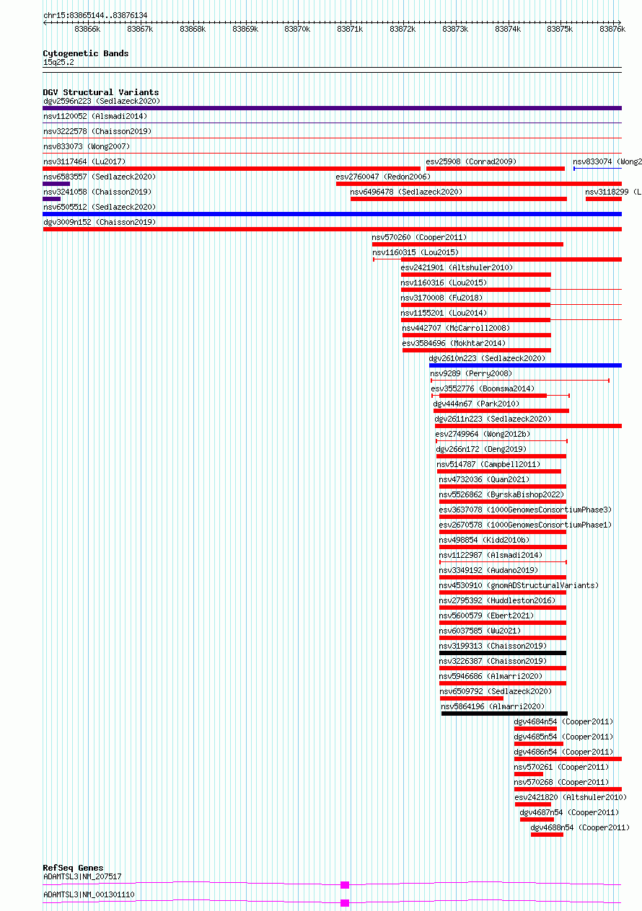Viewport: 642px width, 911px height.
Task: Select the nsv1120052 (Alsmadi2014) label
Action: click(95, 117)
